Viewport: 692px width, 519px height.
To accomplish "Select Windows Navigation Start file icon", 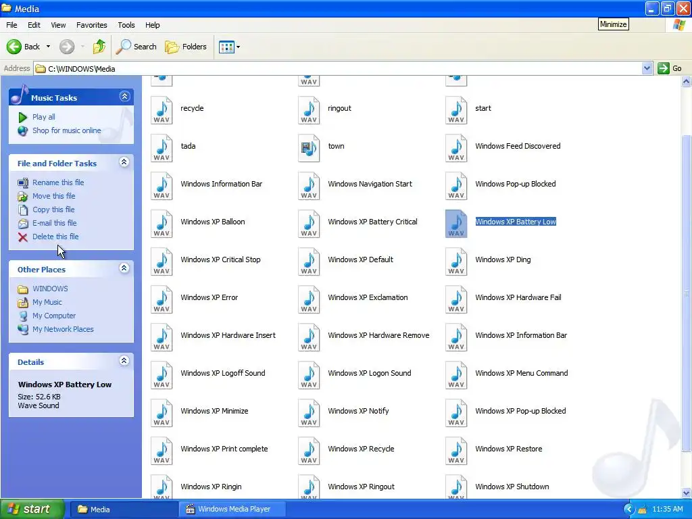I will [309, 187].
